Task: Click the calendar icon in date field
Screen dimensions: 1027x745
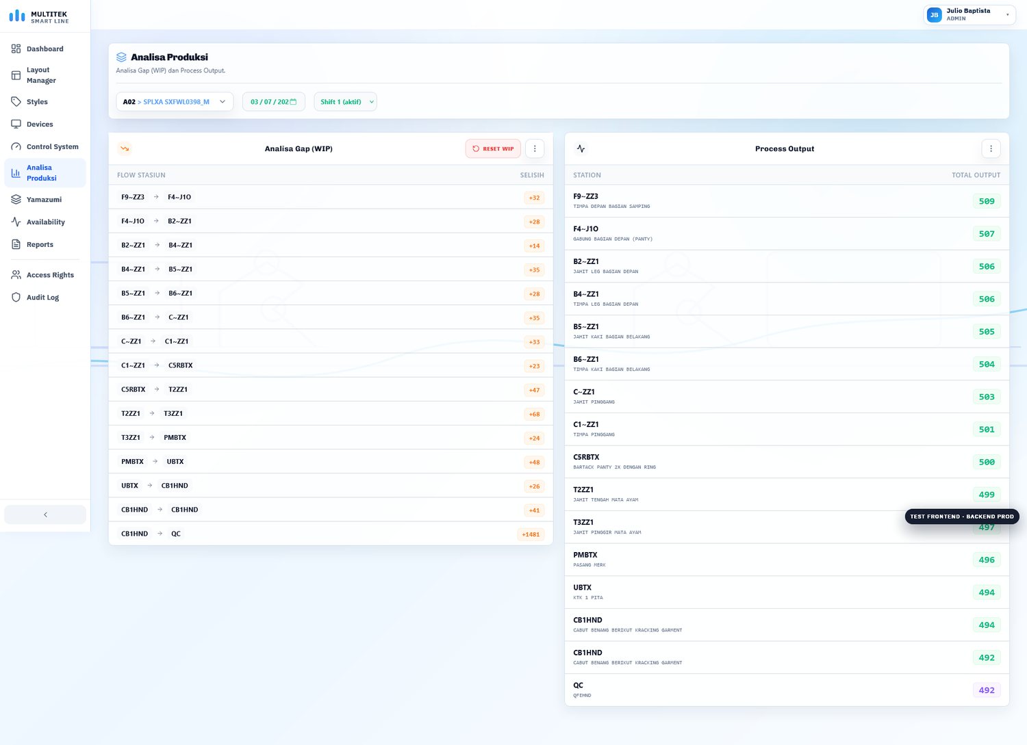Action: 293,101
